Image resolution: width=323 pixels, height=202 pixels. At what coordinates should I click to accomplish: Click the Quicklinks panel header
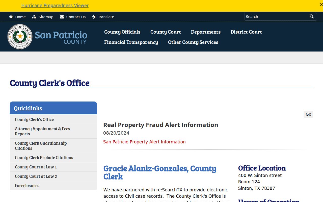(x=53, y=108)
